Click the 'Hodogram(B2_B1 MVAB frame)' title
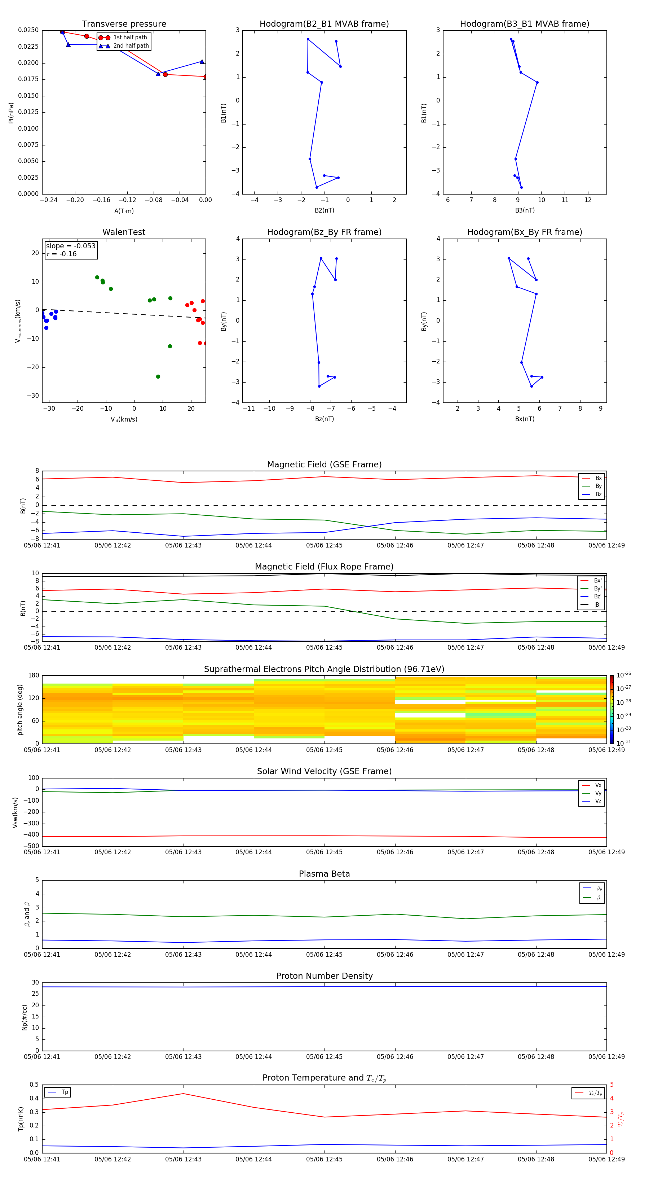Screen dimensions: 649x1191 click(324, 24)
